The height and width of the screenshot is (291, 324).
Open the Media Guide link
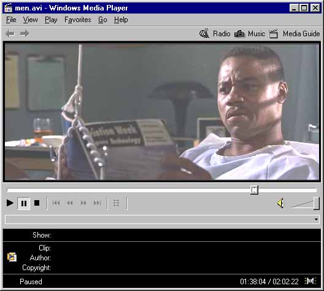point(301,34)
